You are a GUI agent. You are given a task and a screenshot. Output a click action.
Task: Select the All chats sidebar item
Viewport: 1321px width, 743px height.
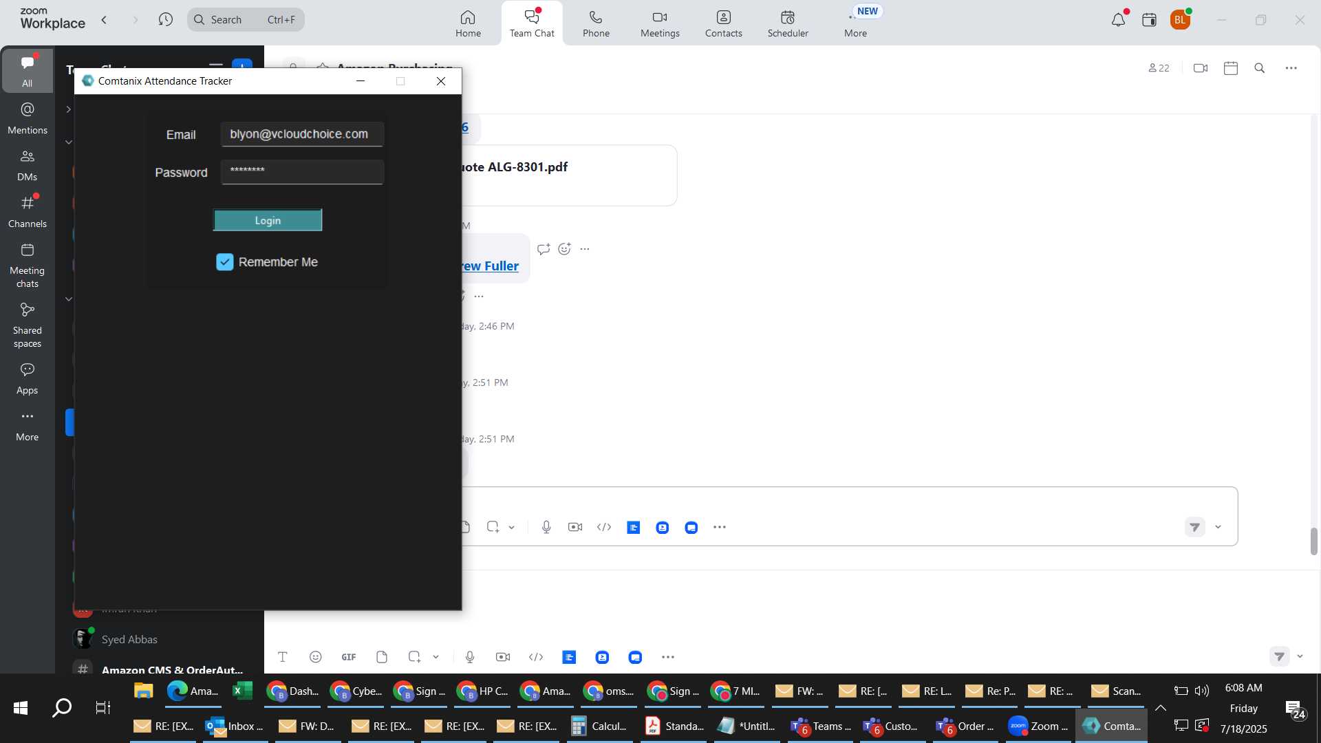click(x=28, y=71)
